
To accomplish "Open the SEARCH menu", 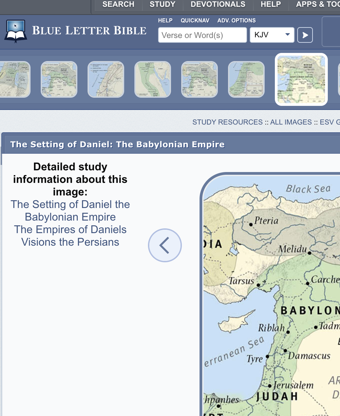I will 118,4.
